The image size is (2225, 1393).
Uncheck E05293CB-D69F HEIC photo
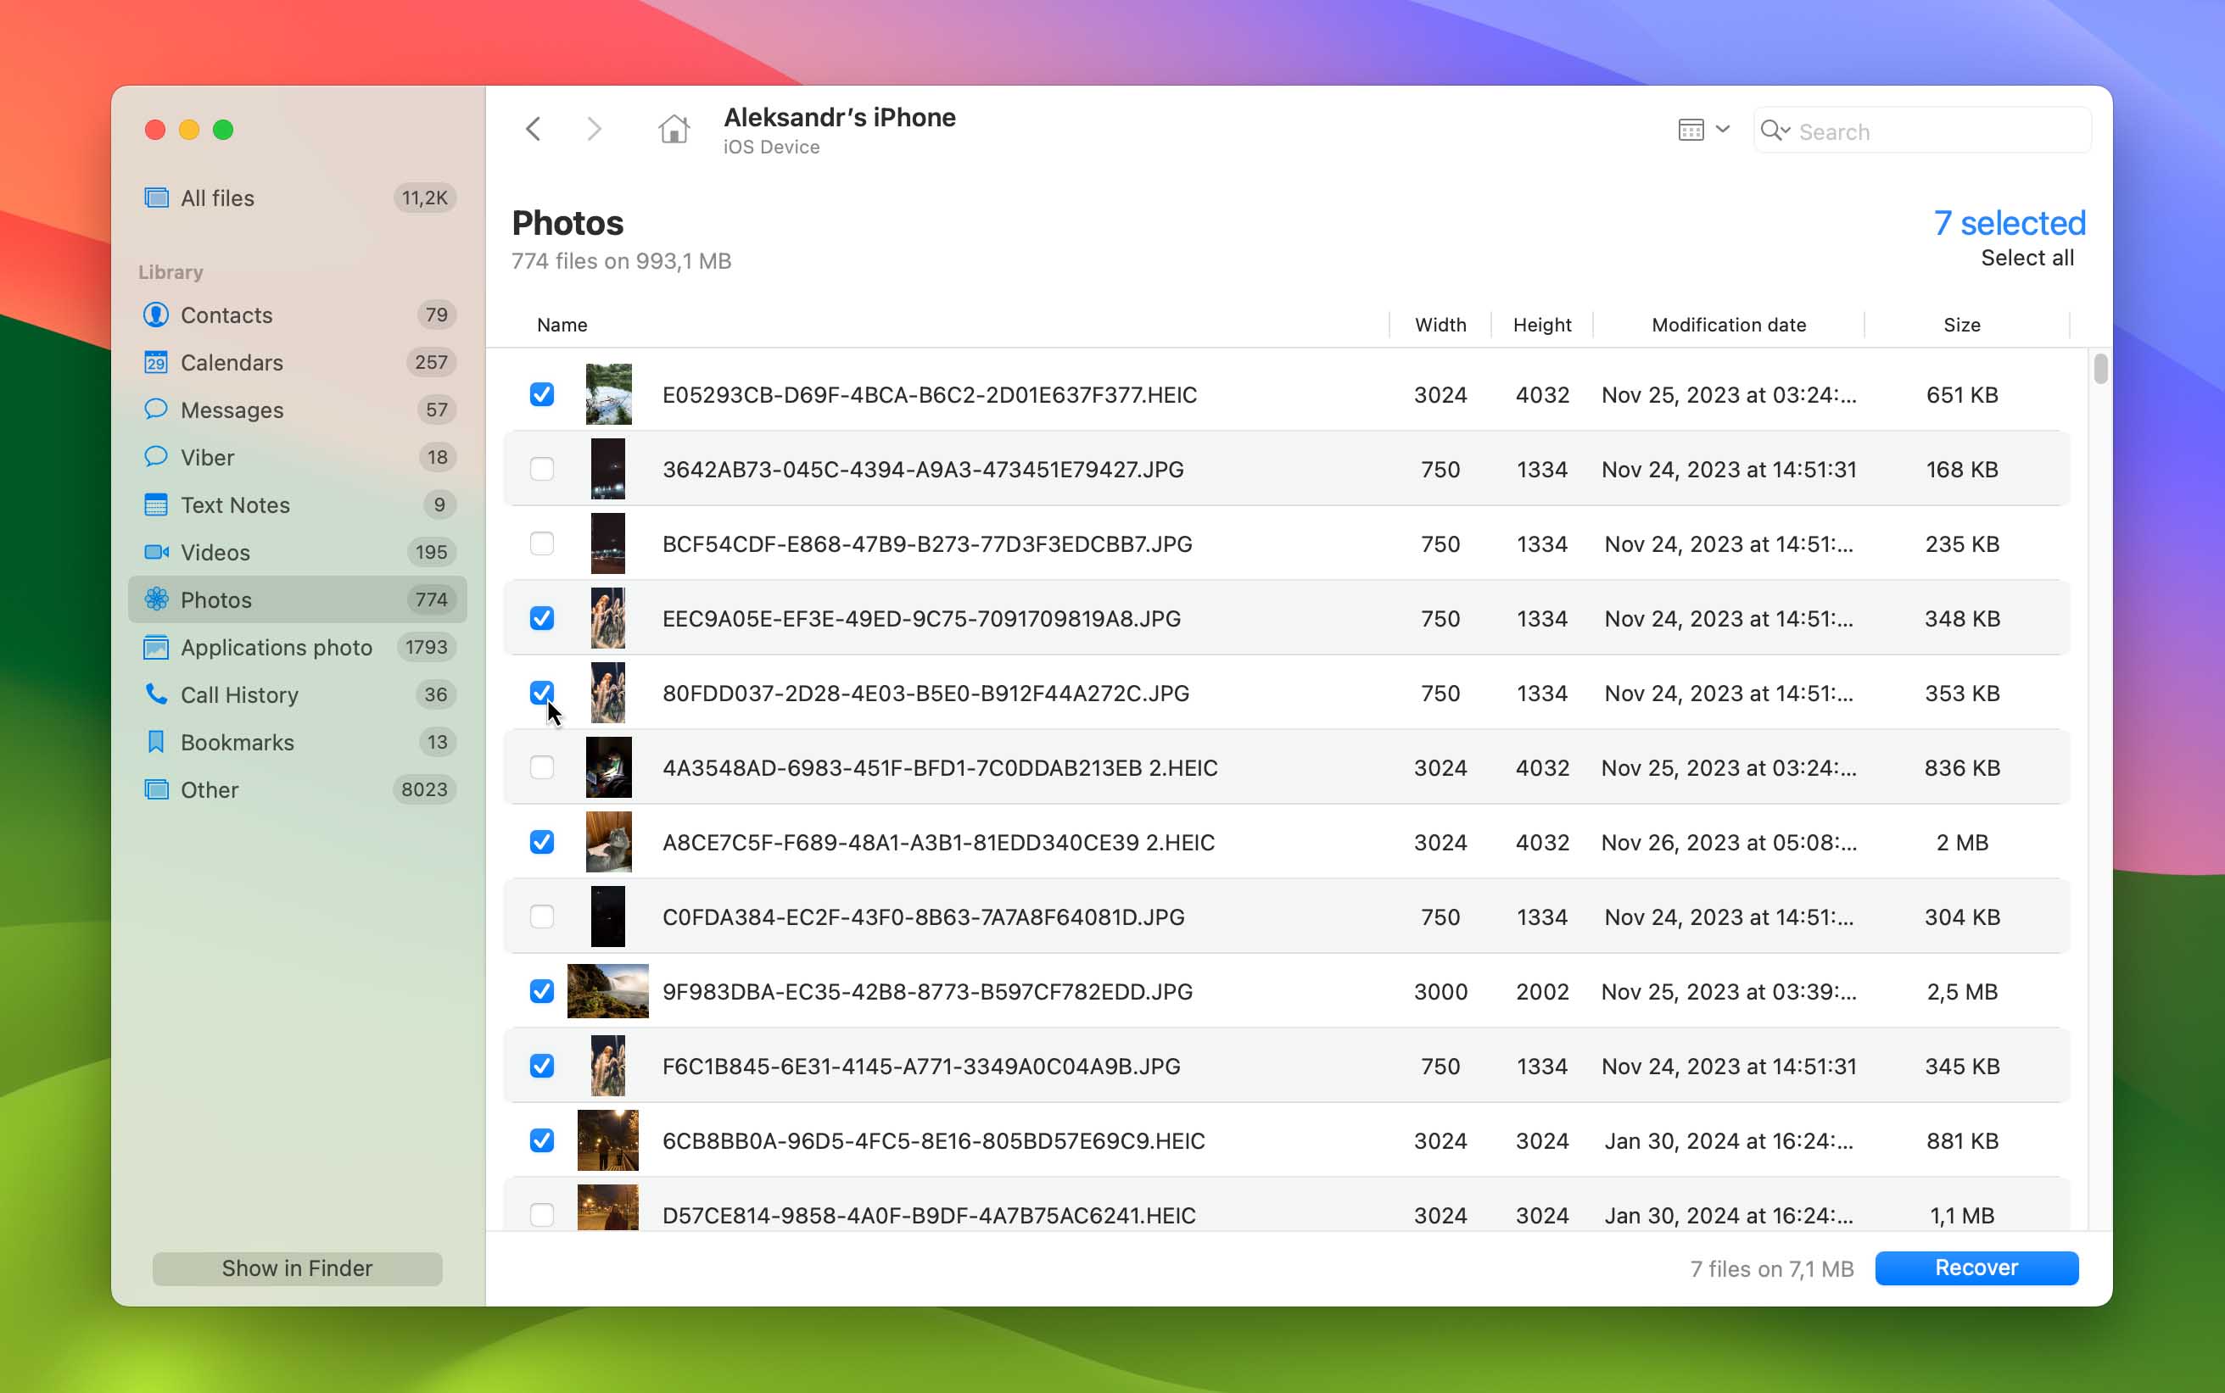click(542, 394)
